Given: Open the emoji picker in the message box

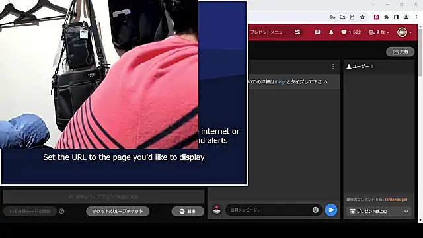Looking at the screenshot, I should [x=315, y=210].
